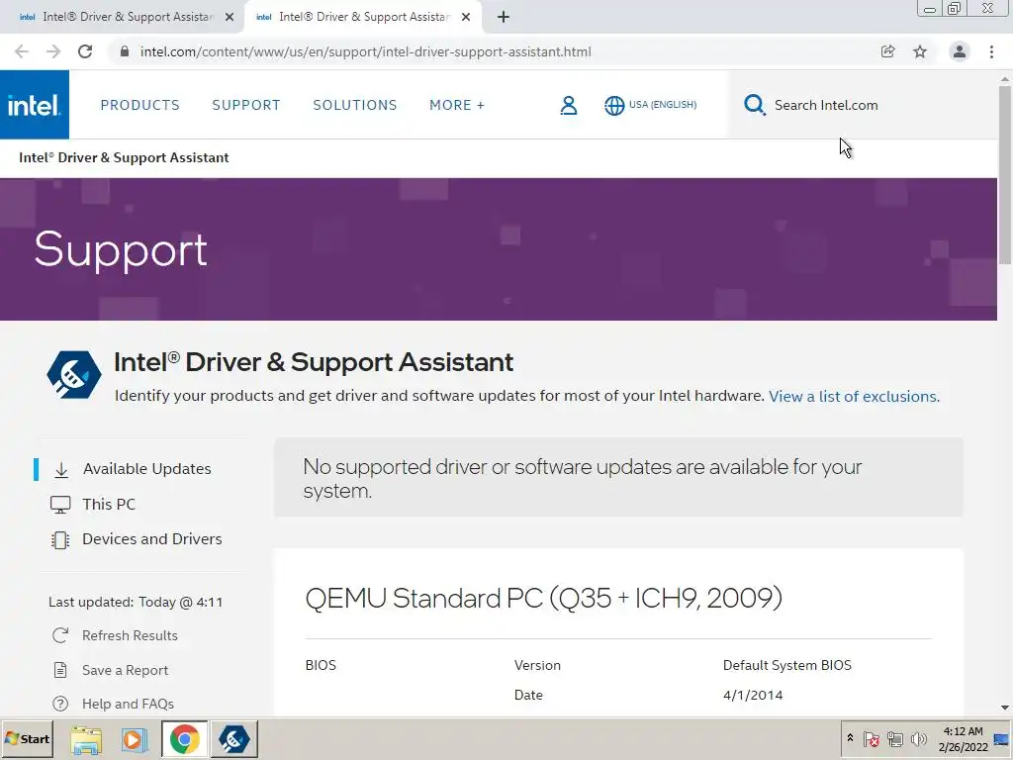Click the QEMU Standard PC heading
The image size is (1013, 760).
(543, 599)
